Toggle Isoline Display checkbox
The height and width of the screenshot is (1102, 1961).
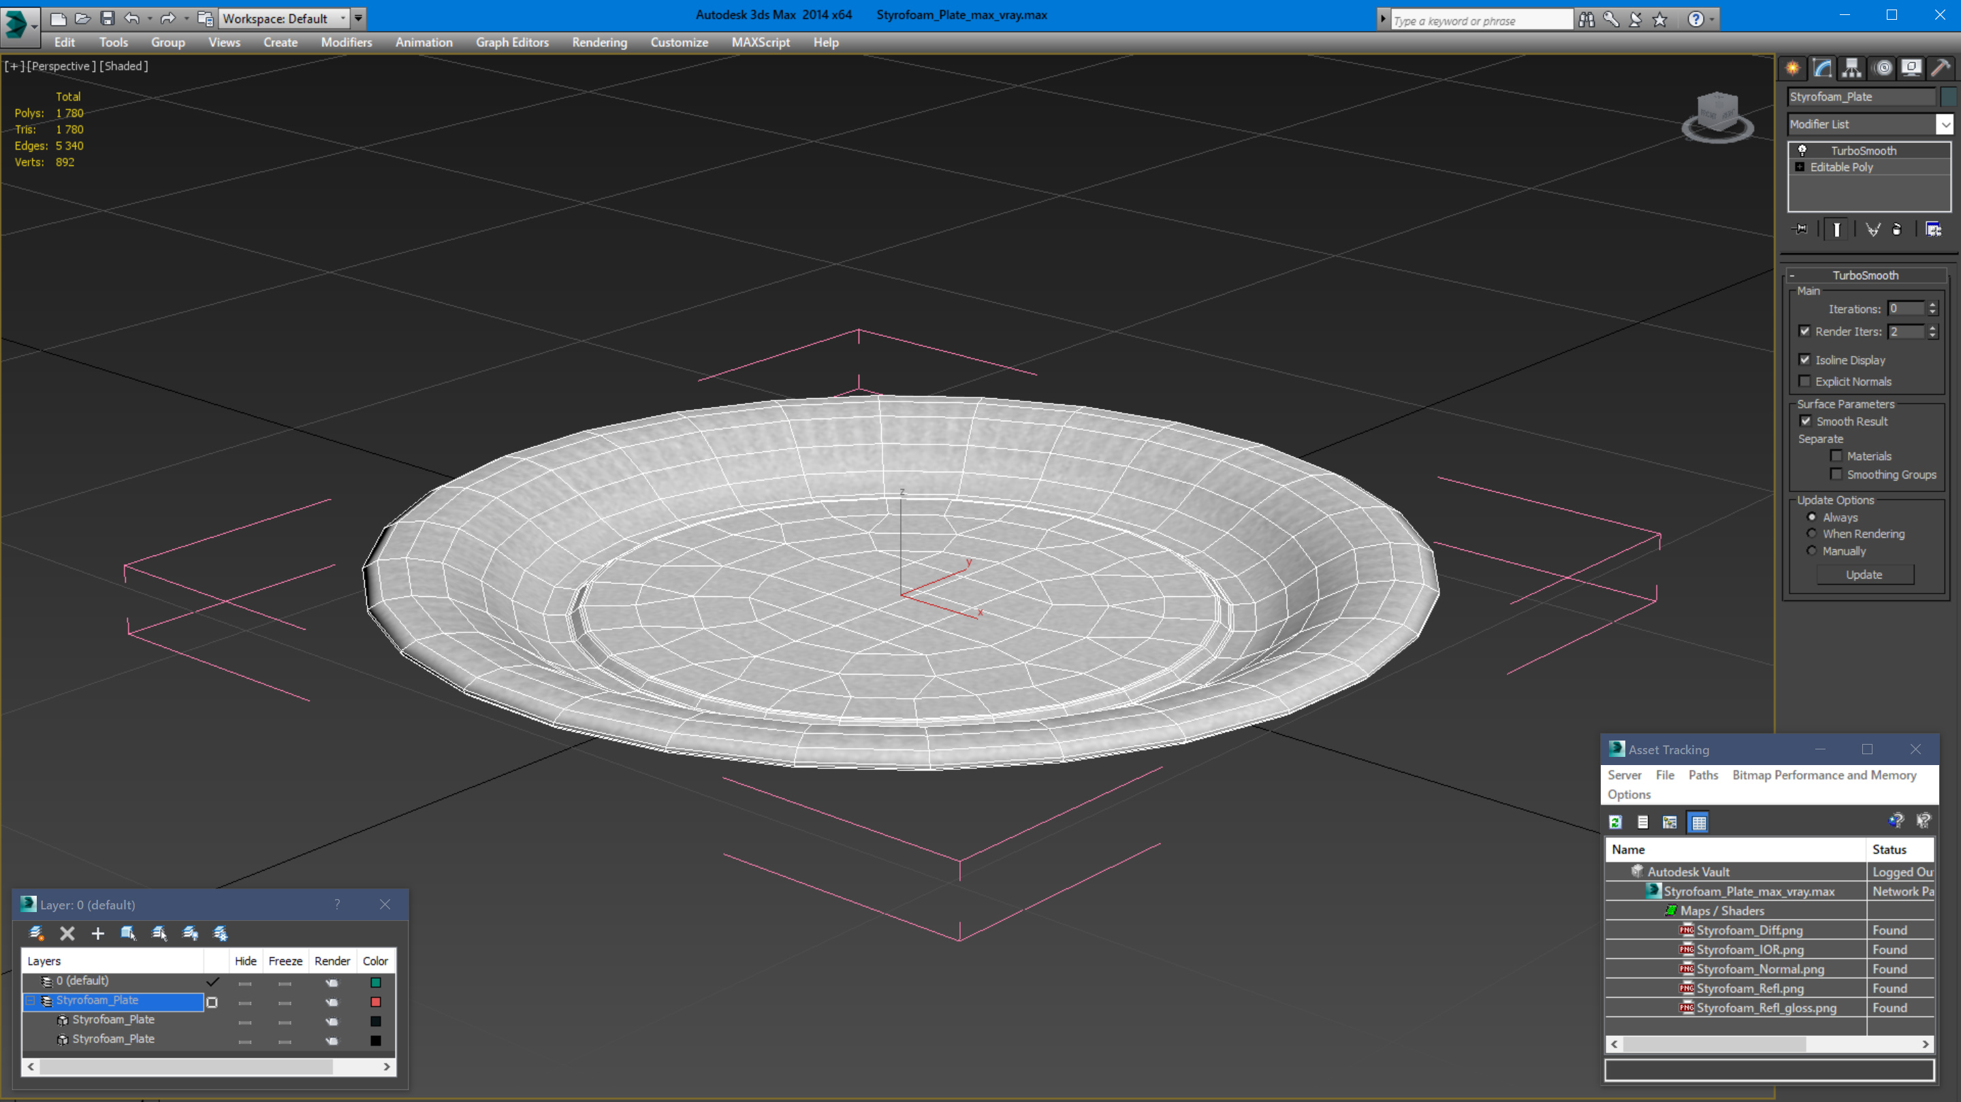point(1804,359)
